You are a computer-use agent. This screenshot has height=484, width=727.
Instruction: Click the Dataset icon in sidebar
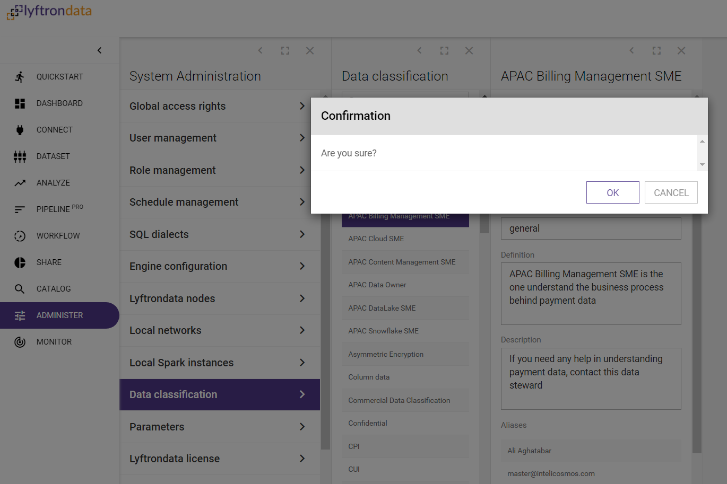20,156
